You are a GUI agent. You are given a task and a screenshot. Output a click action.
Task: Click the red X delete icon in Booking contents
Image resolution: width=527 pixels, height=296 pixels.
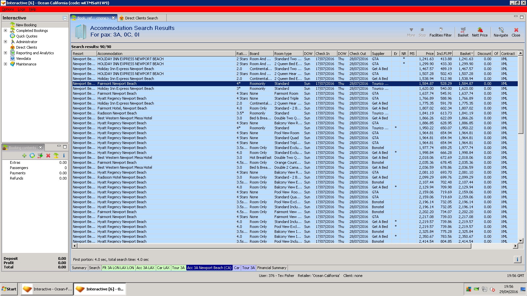(48, 156)
